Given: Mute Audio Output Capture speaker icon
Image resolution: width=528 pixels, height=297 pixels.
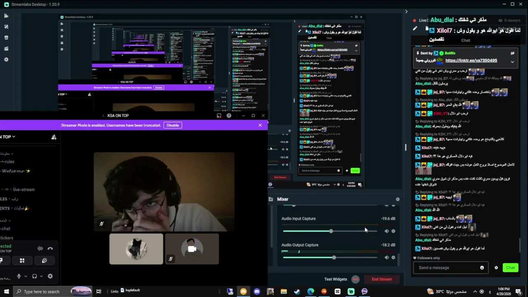Looking at the screenshot, I should click(387, 257).
